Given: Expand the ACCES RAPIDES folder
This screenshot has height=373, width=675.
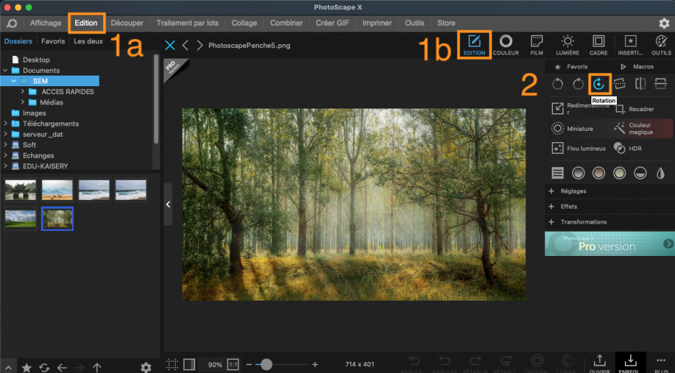Looking at the screenshot, I should pyautogui.click(x=23, y=91).
